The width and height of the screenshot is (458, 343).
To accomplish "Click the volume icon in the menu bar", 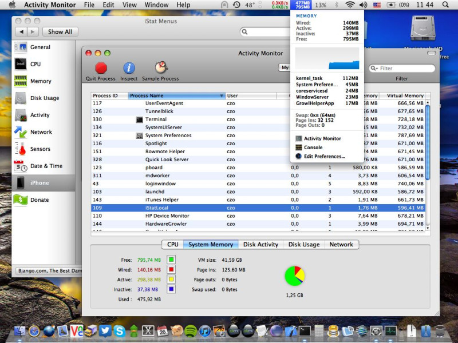I will (x=363, y=5).
